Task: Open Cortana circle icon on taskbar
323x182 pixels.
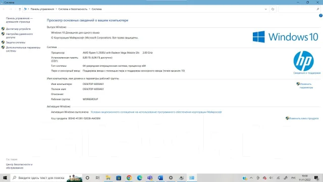Action: (87, 177)
